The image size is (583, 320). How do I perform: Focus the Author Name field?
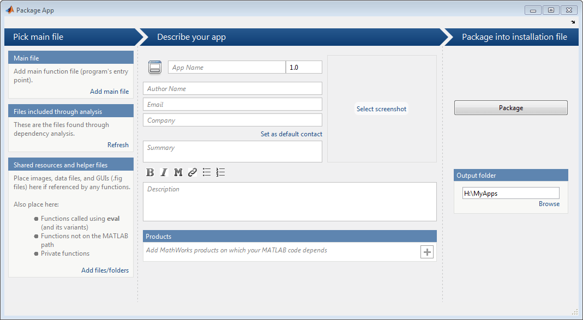pos(232,88)
